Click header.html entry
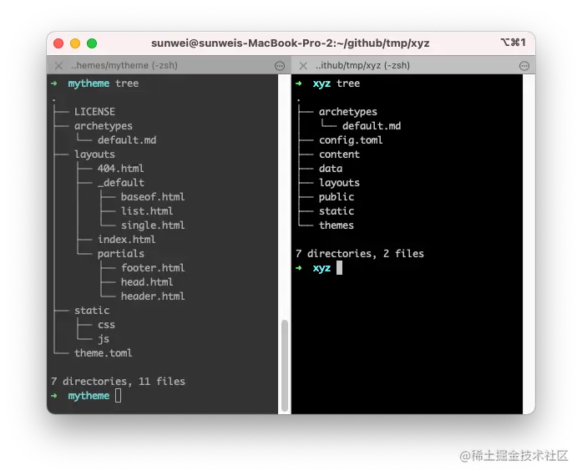 (x=153, y=296)
